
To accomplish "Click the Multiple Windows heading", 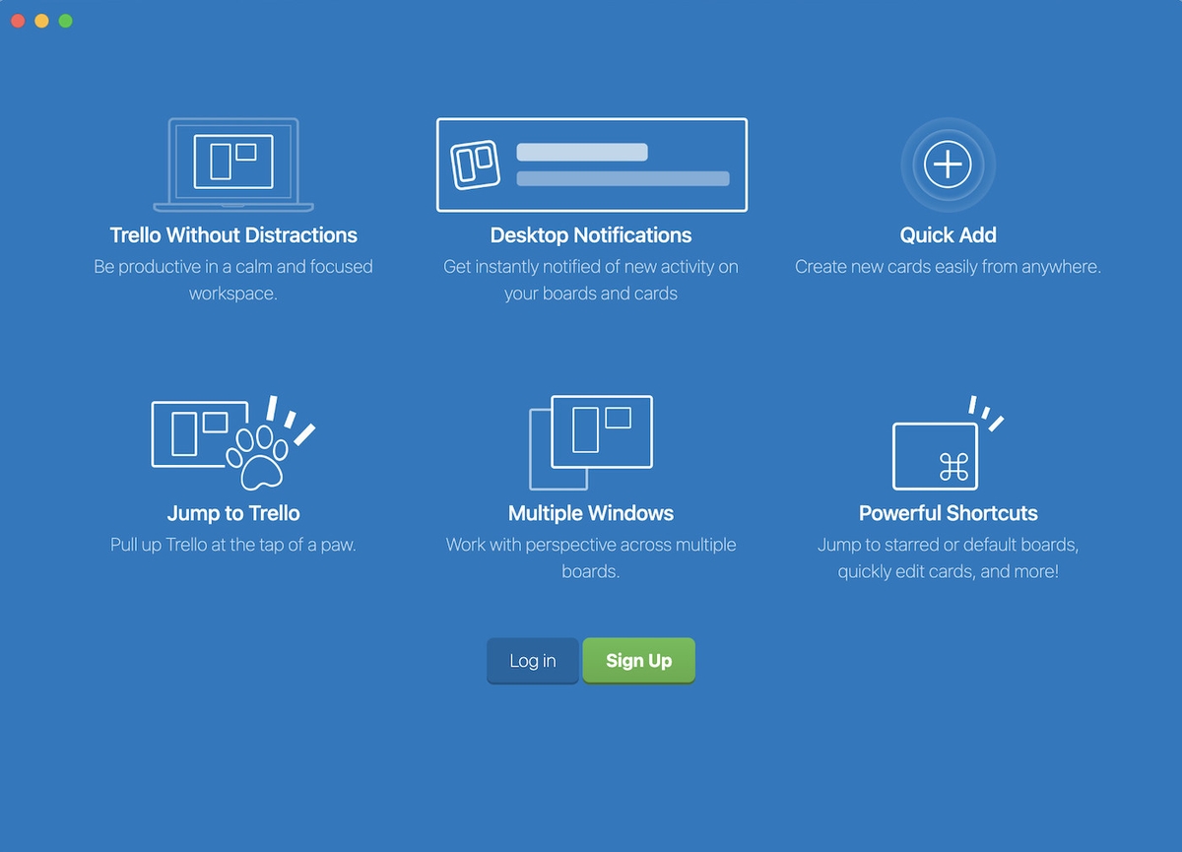I will [x=591, y=513].
